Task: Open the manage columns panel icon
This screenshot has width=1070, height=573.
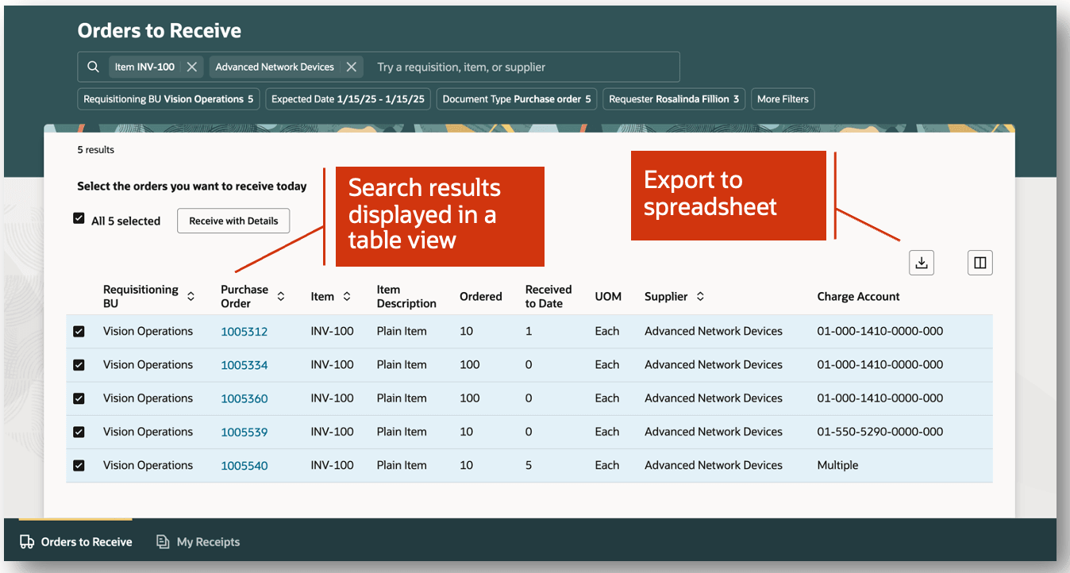Action: coord(980,262)
